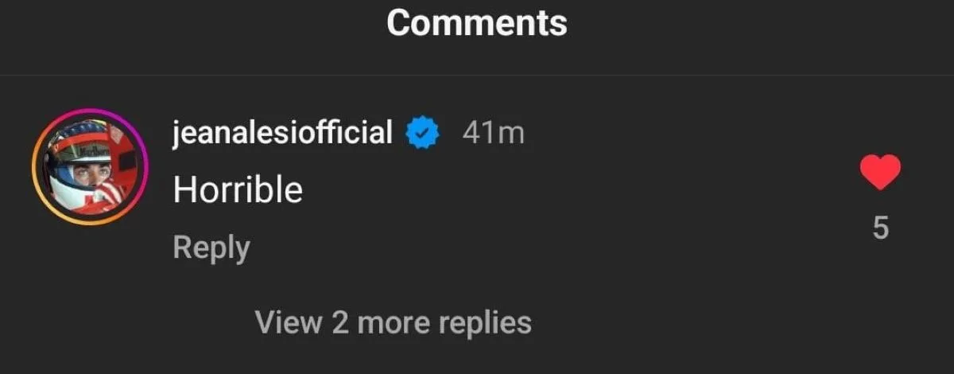This screenshot has width=954, height=374.
Task: Expand View 2 more replies
Action: [393, 323]
